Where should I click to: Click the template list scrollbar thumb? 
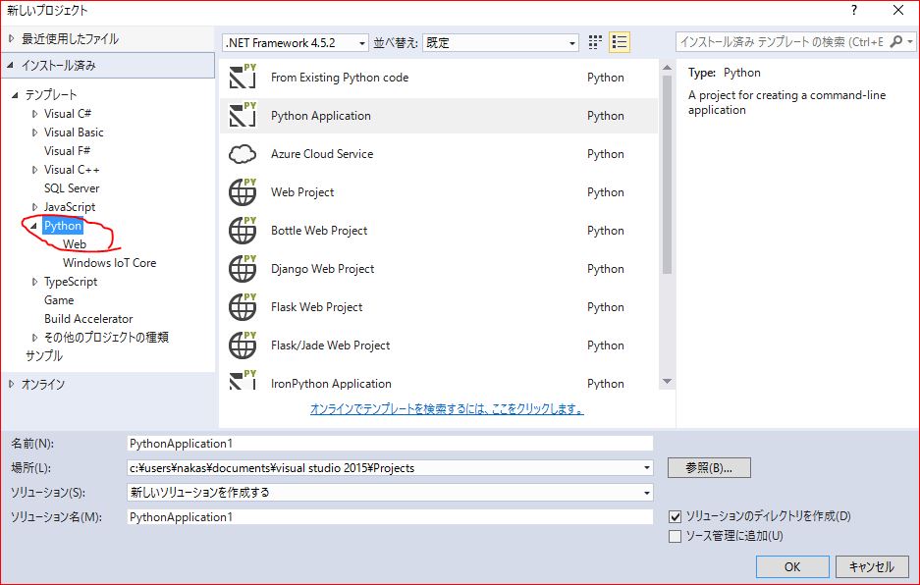pos(667,175)
